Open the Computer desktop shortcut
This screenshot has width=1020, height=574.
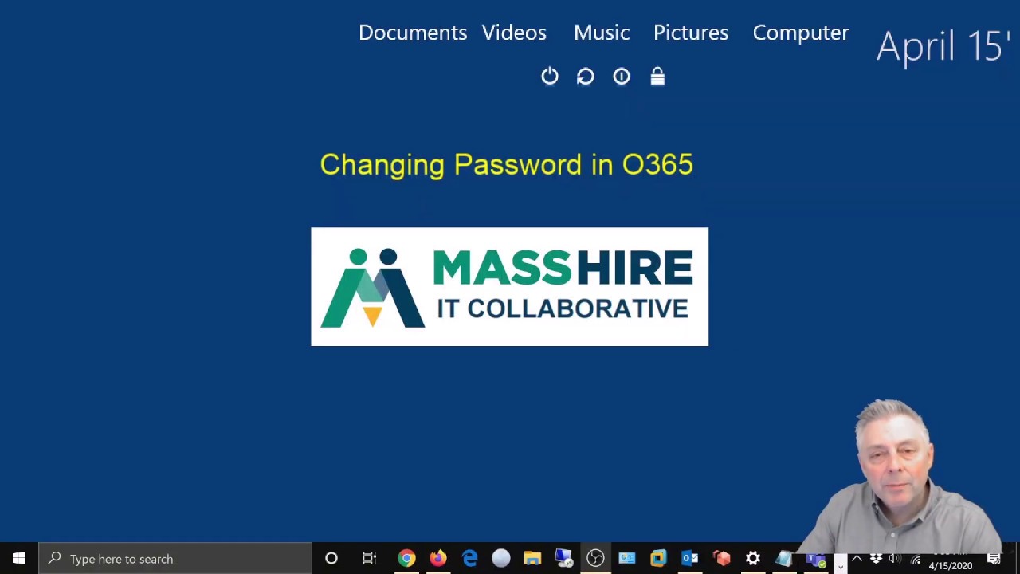pos(801,33)
